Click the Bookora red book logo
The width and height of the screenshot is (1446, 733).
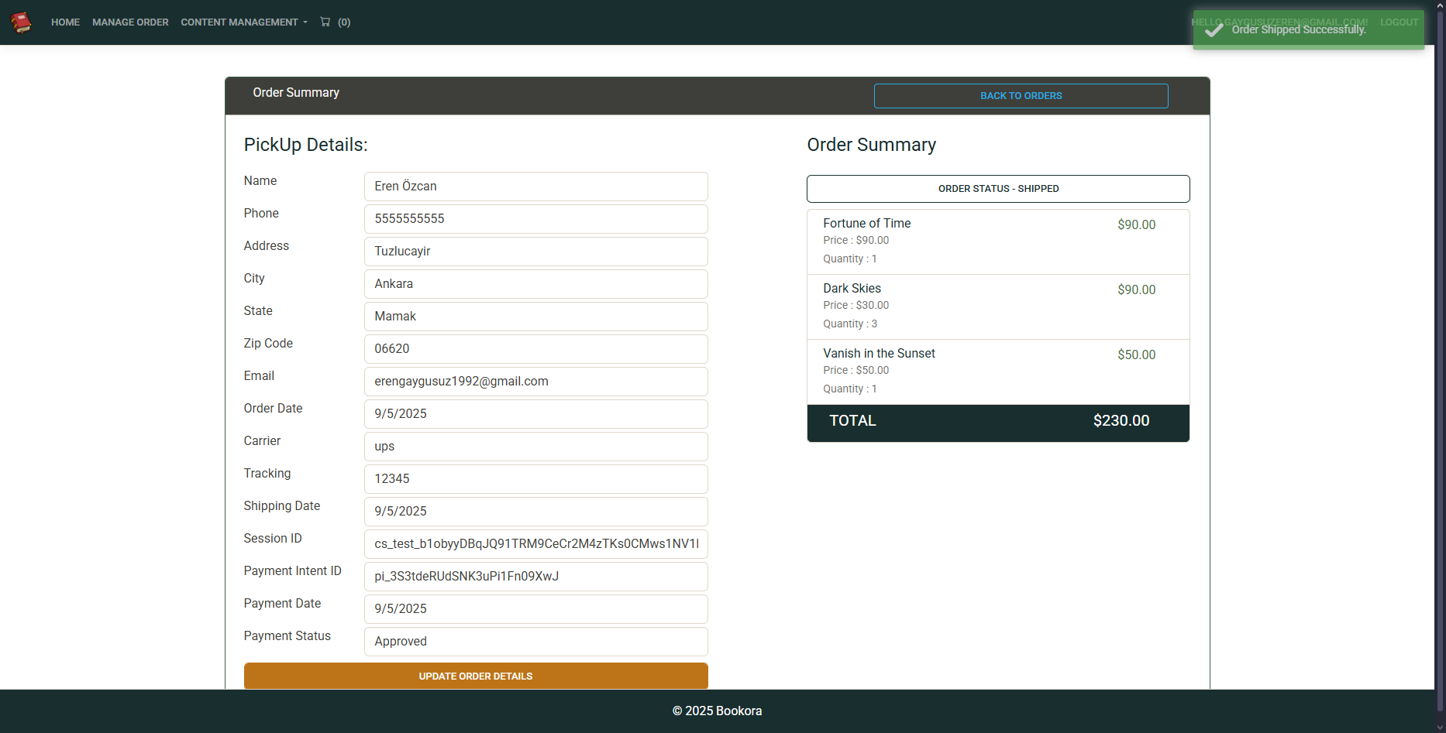click(x=21, y=22)
